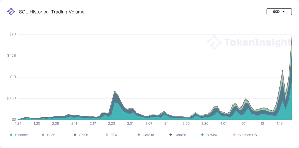Click the 4.19 date label on x-axis
The width and height of the screenshot is (299, 148).
279,124
